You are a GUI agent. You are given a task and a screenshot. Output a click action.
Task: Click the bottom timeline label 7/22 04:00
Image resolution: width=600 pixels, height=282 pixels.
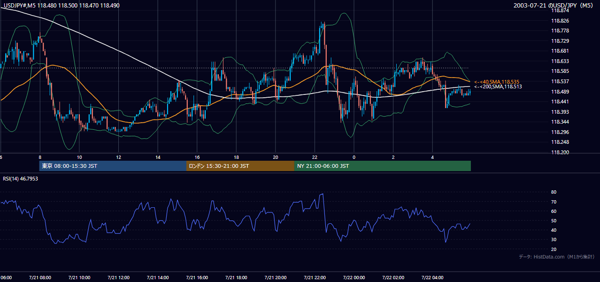pos(432,277)
